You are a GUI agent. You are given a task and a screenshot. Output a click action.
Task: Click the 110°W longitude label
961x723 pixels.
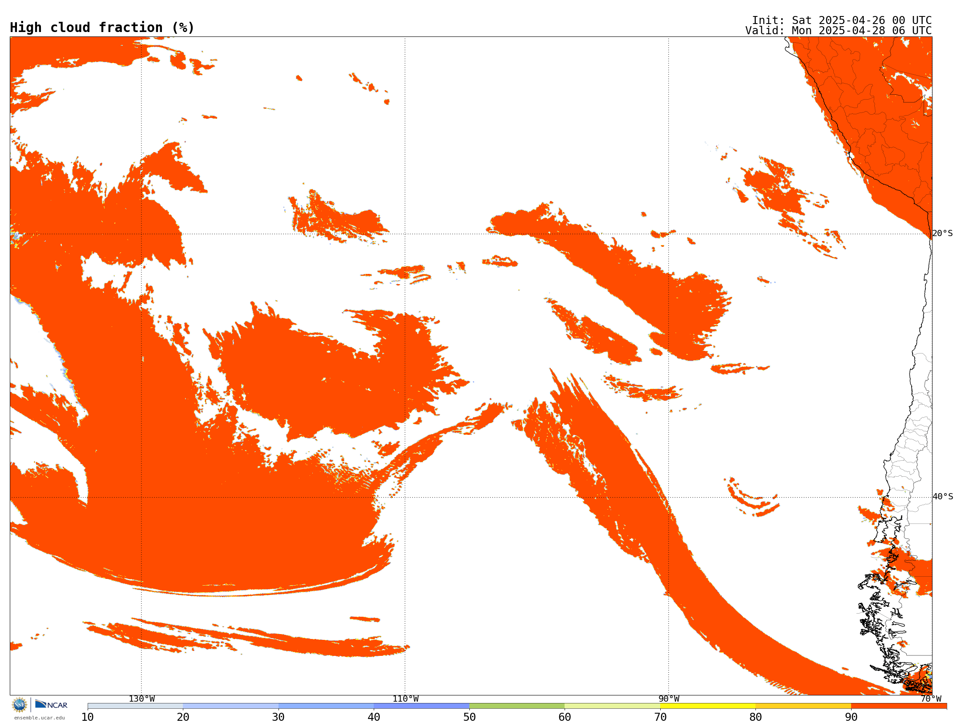click(x=405, y=699)
